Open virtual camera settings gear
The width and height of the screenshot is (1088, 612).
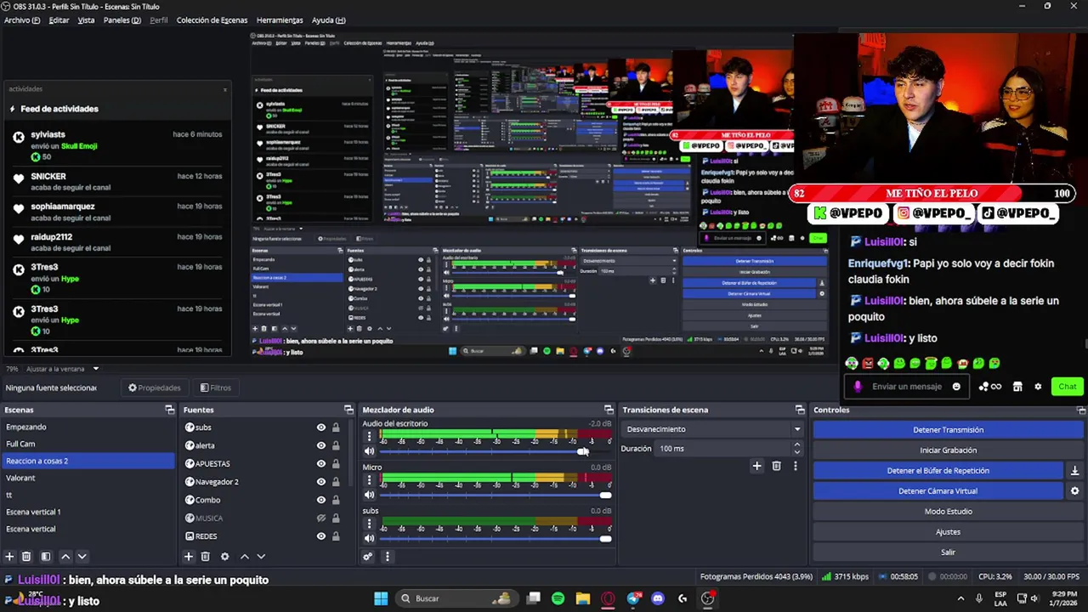click(x=1074, y=491)
